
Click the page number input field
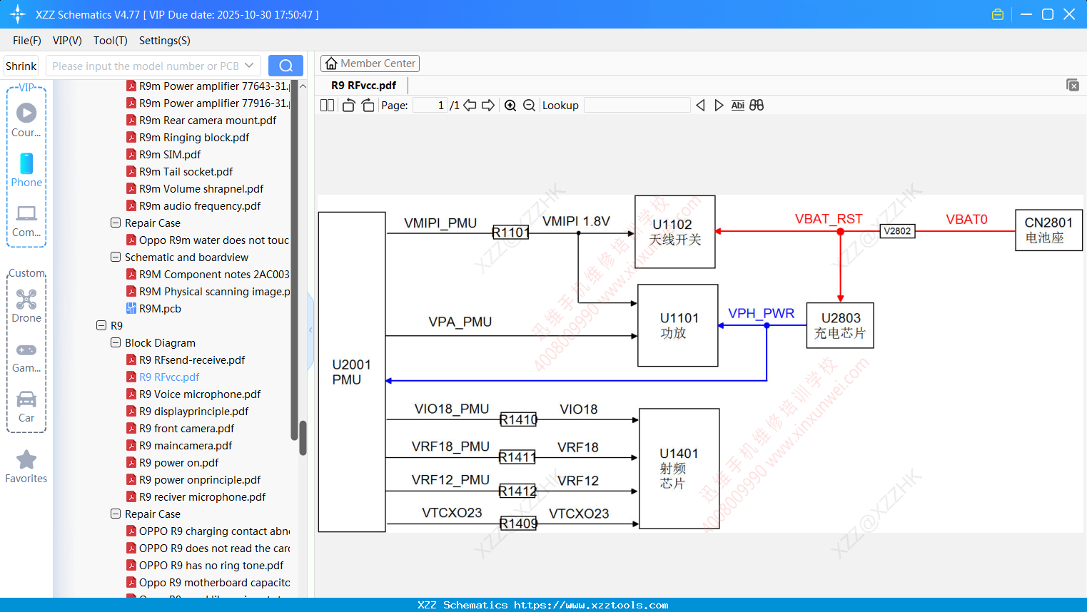pyautogui.click(x=431, y=106)
